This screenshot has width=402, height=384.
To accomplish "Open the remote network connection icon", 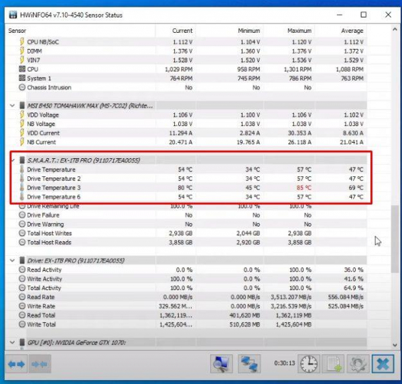I will point(249,364).
